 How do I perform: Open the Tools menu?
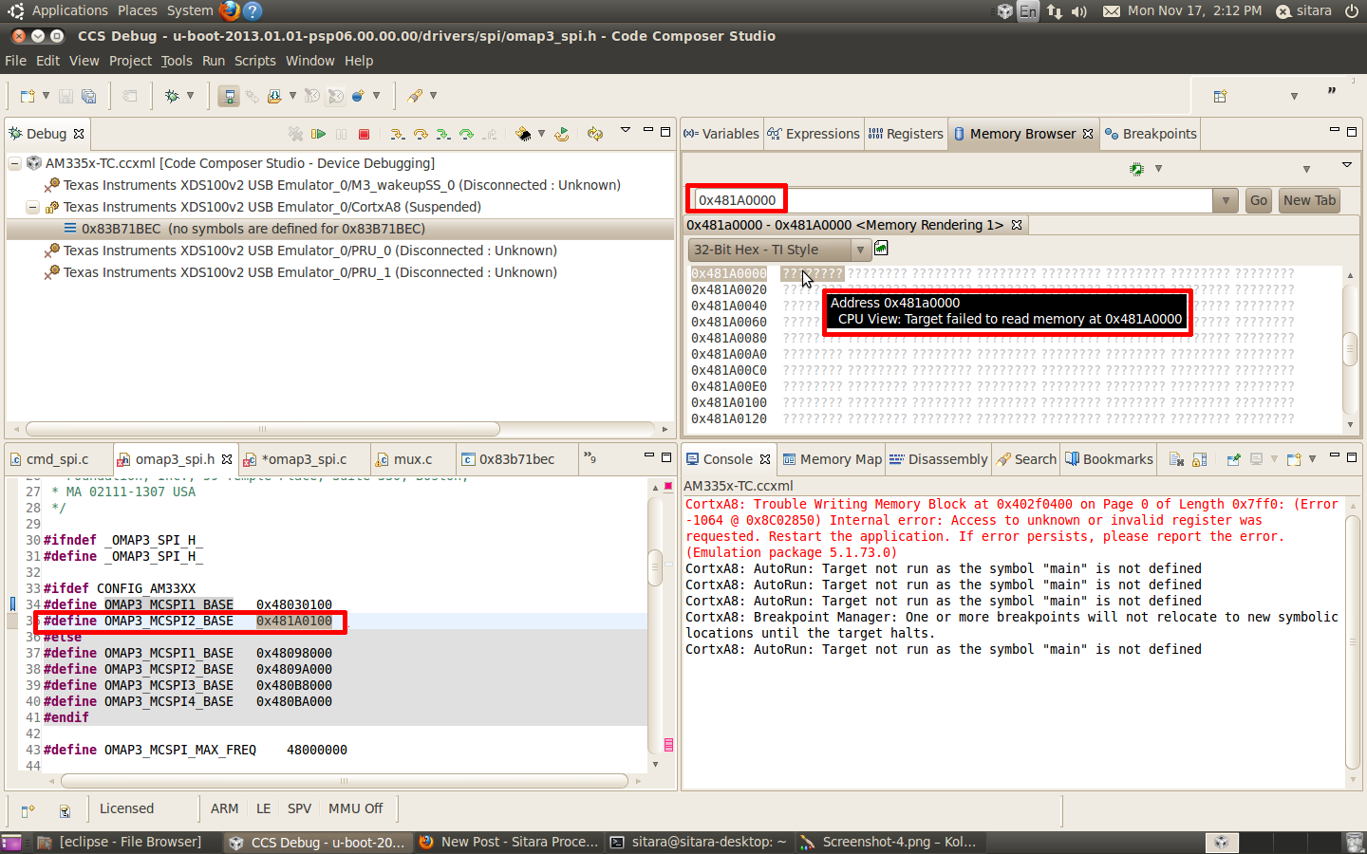pyautogui.click(x=177, y=61)
